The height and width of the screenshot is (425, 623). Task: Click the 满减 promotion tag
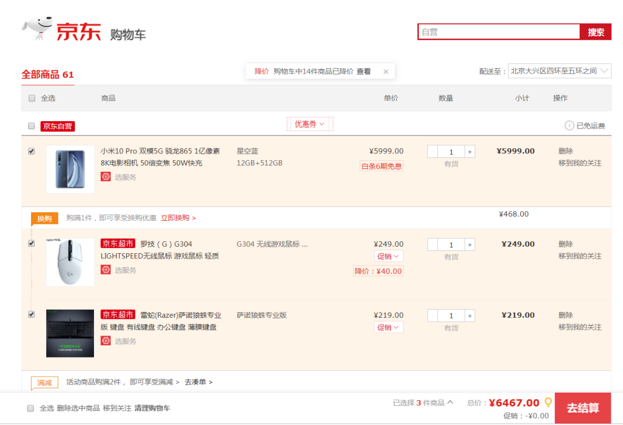(44, 383)
